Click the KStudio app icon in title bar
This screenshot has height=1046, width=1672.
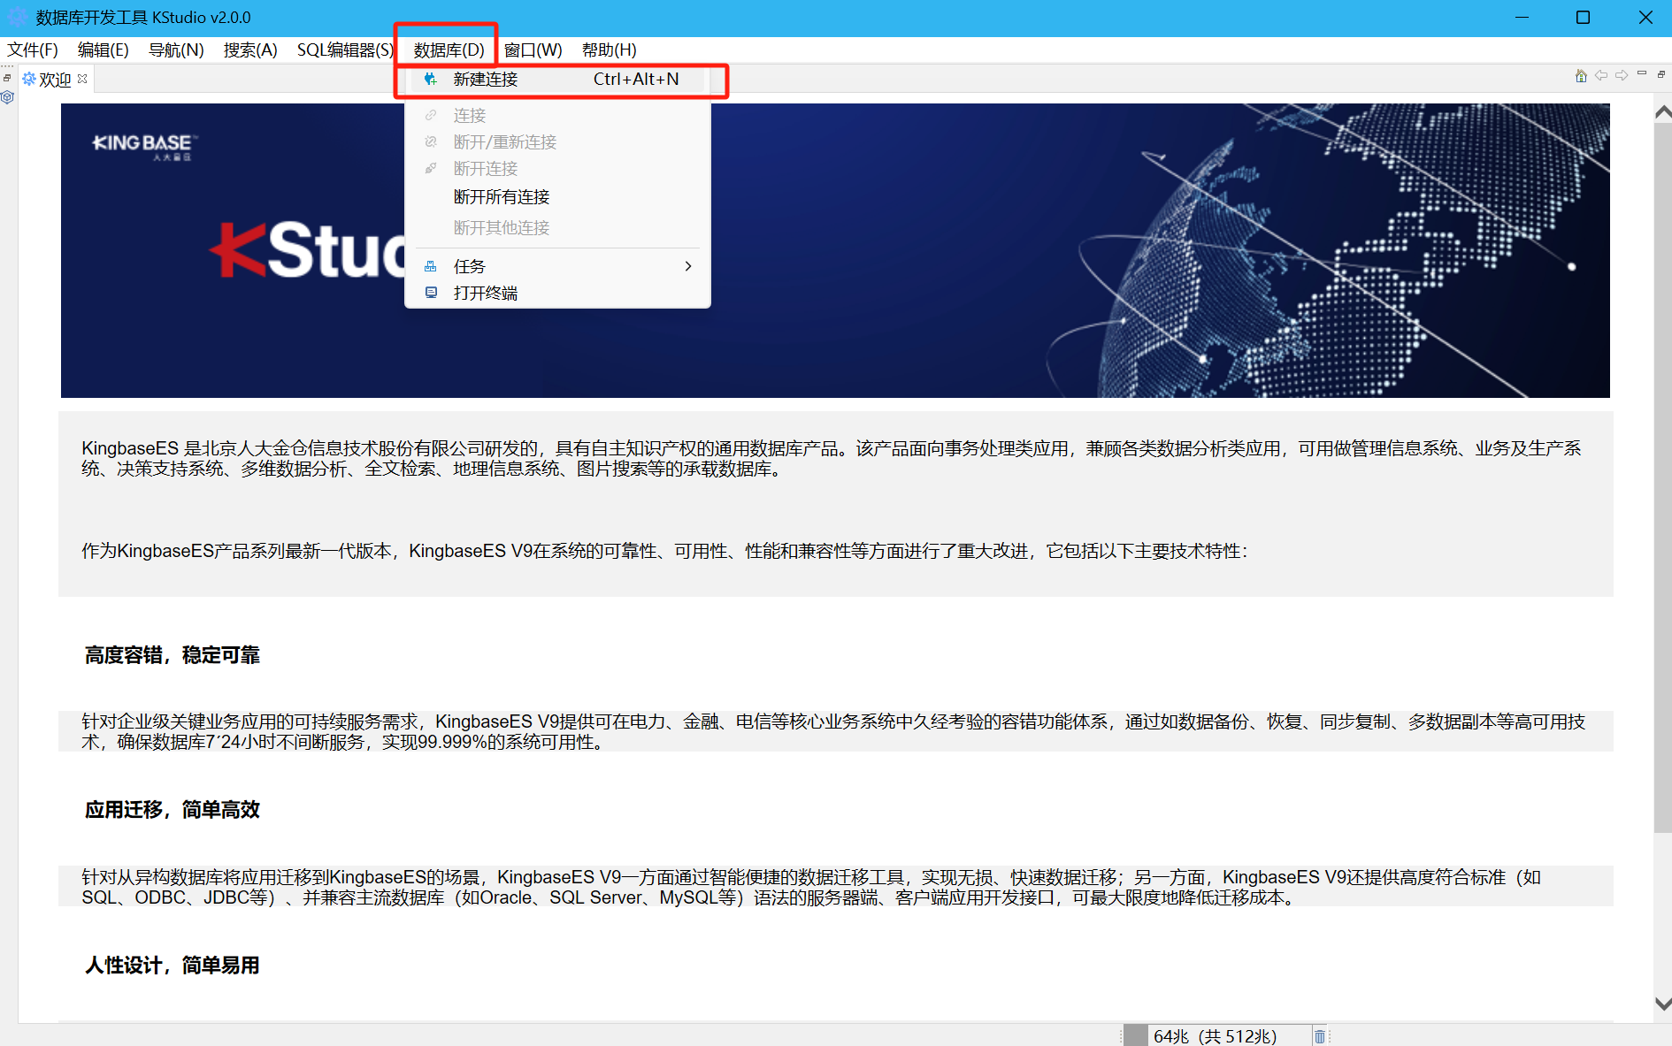point(17,17)
